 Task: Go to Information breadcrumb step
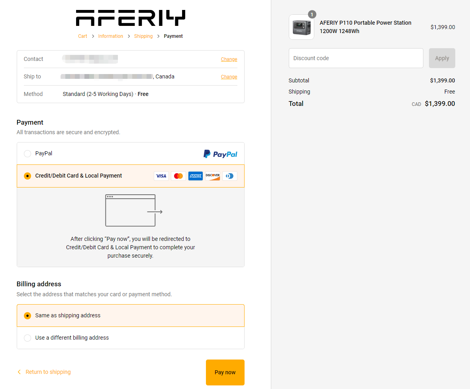pyautogui.click(x=110, y=36)
